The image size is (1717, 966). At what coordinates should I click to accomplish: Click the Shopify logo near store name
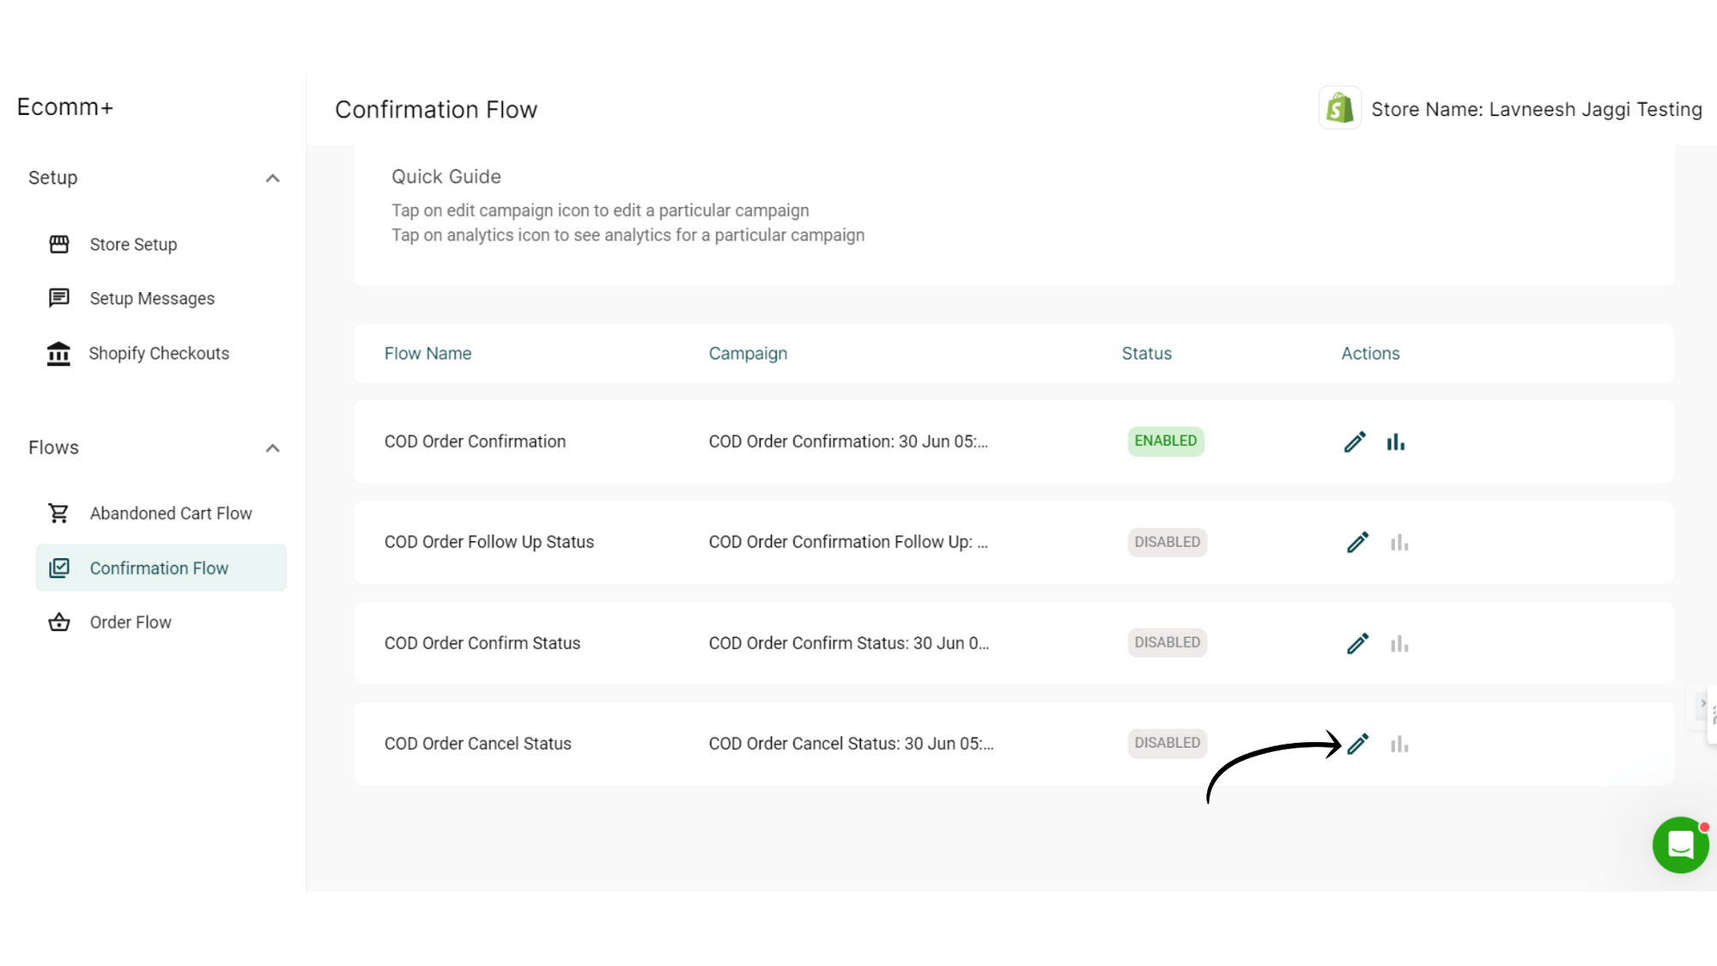pos(1339,107)
